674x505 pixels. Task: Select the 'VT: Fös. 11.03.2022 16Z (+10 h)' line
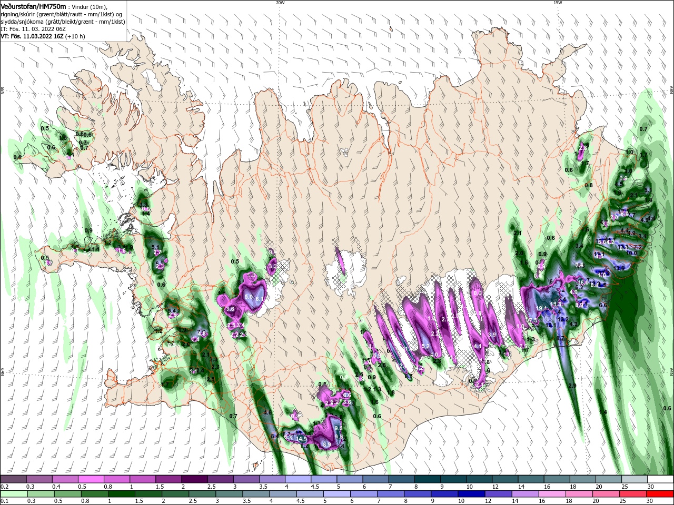tap(43, 36)
